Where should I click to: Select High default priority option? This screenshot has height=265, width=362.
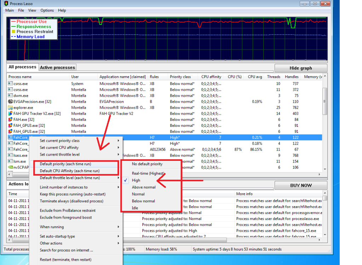point(136,180)
